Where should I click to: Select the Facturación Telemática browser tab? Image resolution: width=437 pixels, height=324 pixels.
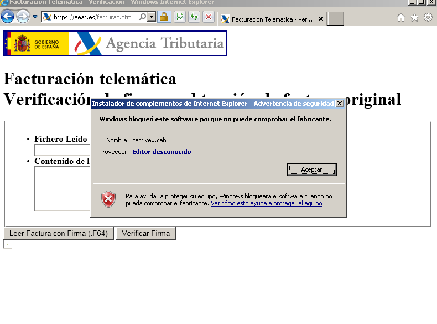(272, 19)
